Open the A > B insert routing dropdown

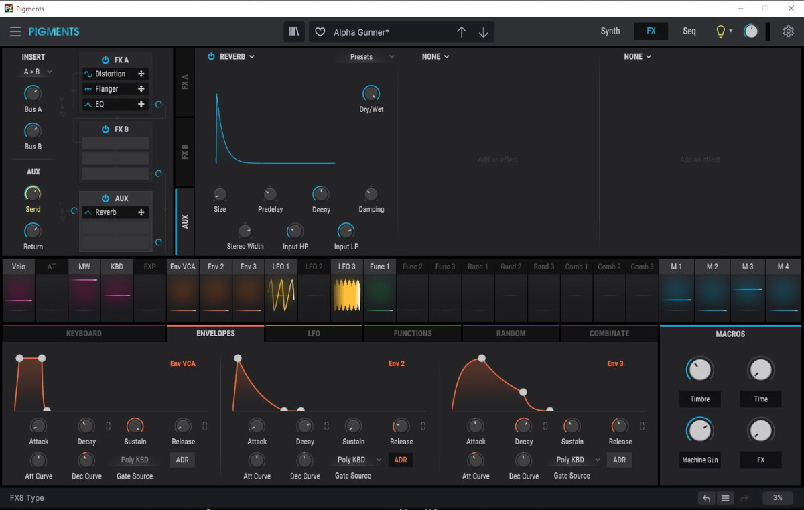coord(38,72)
